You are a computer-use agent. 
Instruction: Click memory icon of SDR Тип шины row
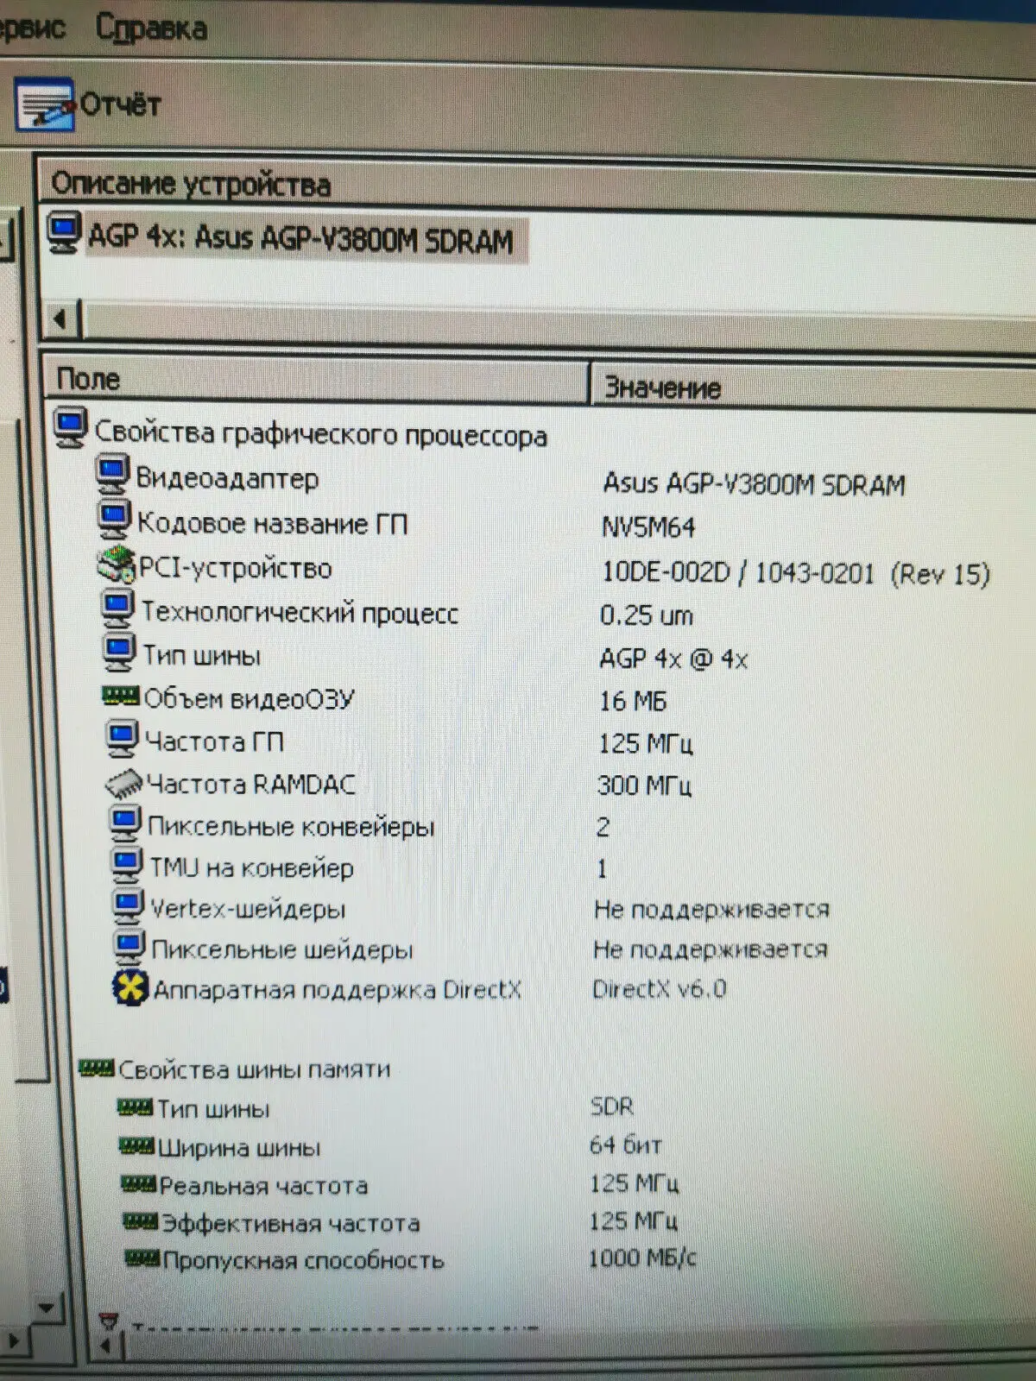pyautogui.click(x=135, y=1107)
